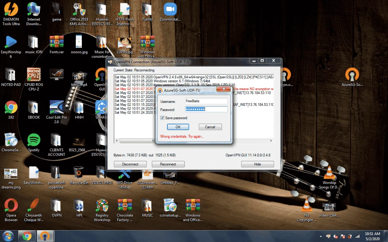This screenshot has width=388, height=242.
Task: Select the pocketwifi openline folder
Action: click(x=57, y=177)
